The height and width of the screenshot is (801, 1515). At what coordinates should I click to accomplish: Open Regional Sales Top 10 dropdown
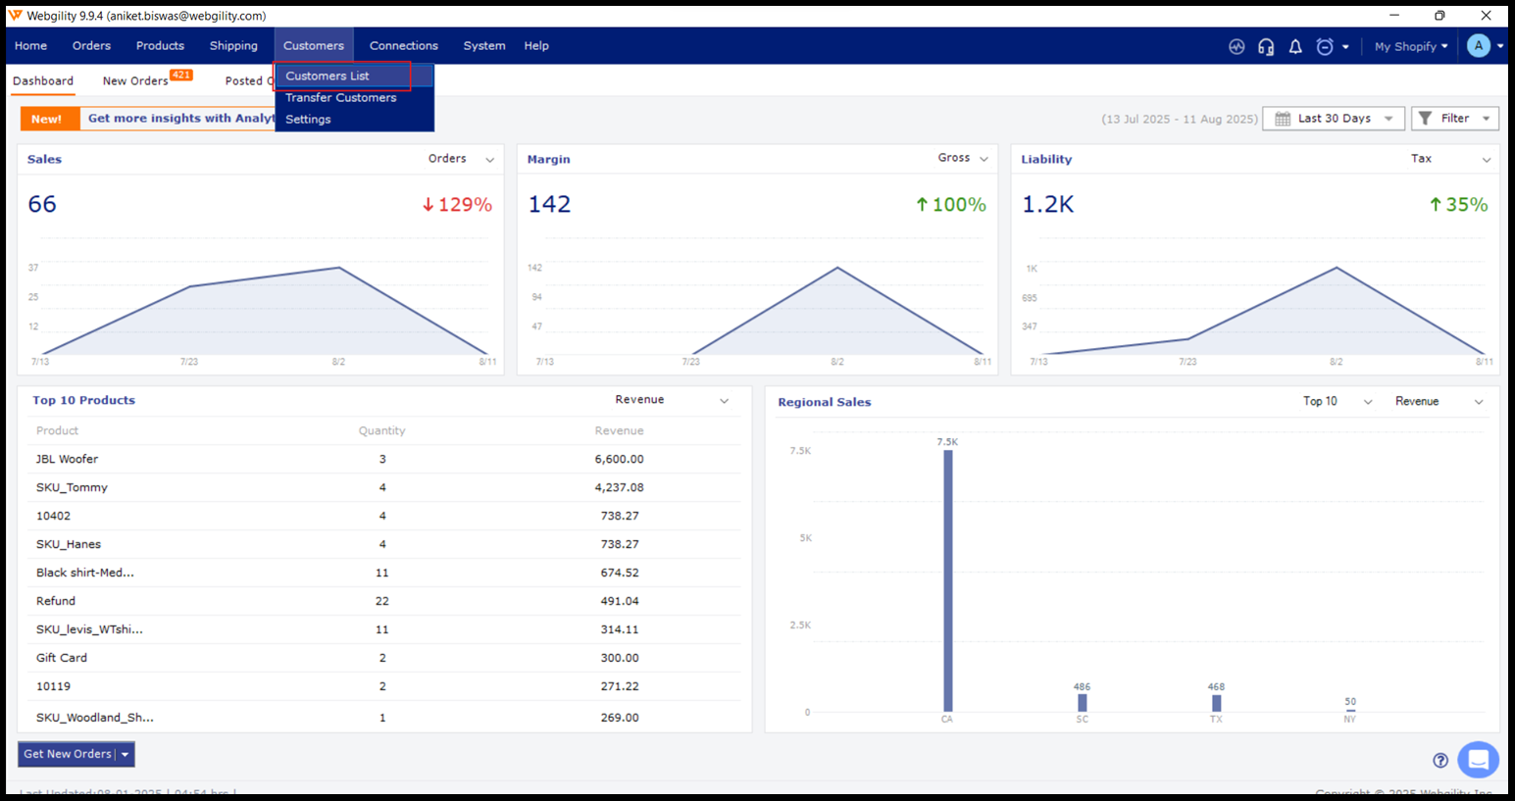point(1337,401)
